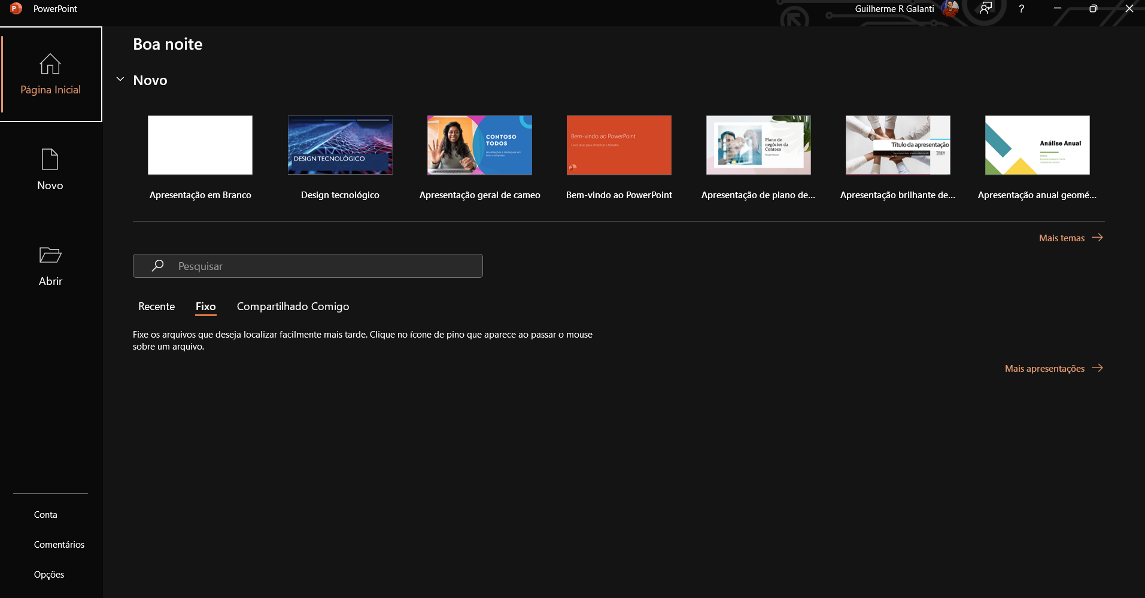This screenshot has height=598, width=1145.
Task: Click the Novo section heading text
Action: pyautogui.click(x=150, y=80)
